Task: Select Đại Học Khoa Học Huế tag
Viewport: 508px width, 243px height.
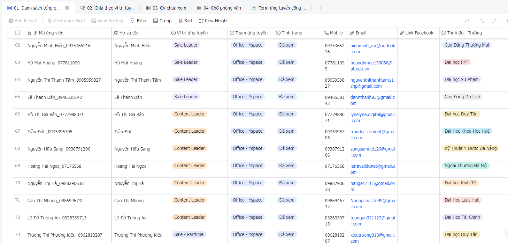Action: 467,131
